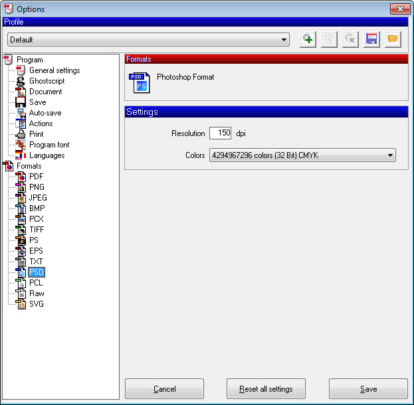The height and width of the screenshot is (405, 414).
Task: Click the General settings tree icon
Action: pyautogui.click(x=21, y=70)
